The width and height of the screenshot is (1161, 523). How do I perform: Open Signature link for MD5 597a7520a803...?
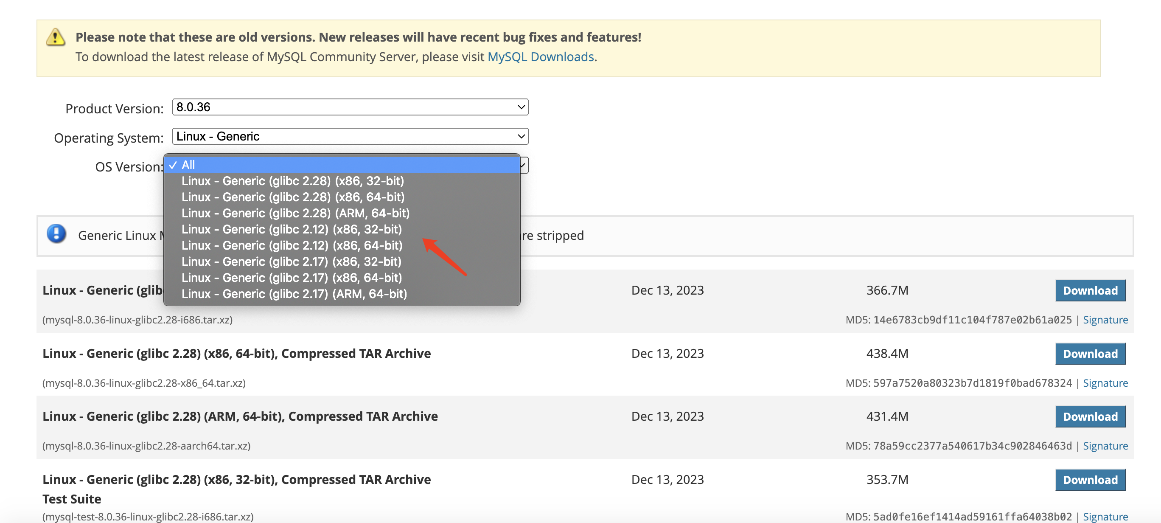click(1105, 383)
